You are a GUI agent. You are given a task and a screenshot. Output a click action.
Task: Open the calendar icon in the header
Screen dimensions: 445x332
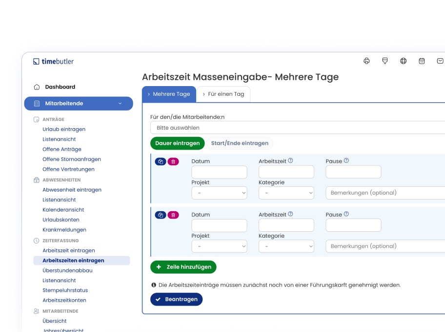422,61
